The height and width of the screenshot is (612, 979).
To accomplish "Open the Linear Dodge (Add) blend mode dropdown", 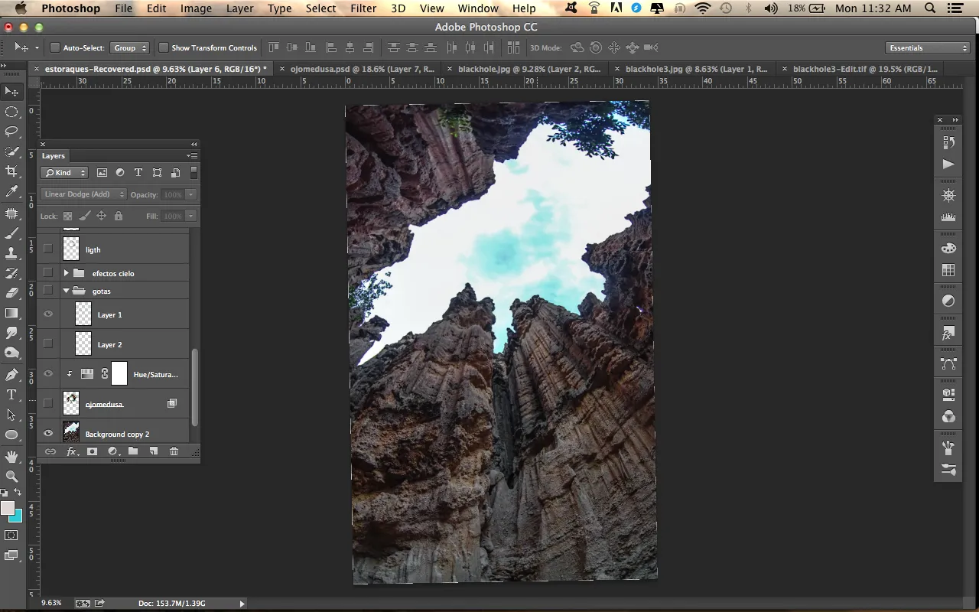I will (x=83, y=194).
